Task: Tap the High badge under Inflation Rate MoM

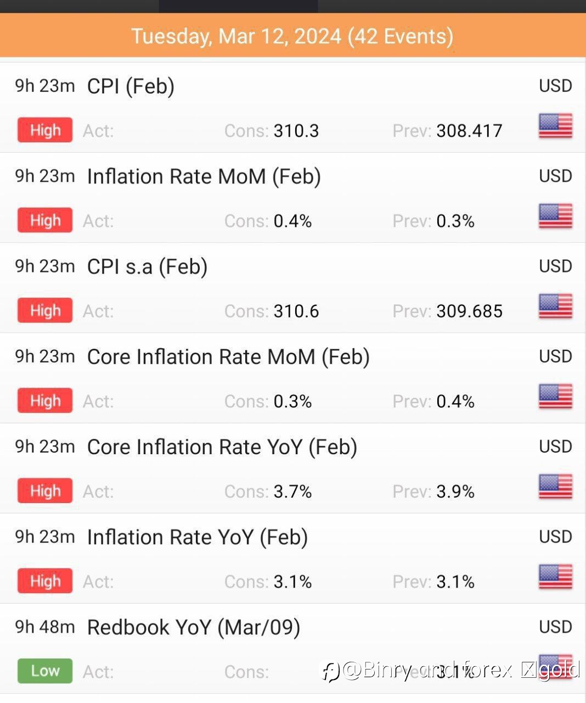Action: coord(45,220)
